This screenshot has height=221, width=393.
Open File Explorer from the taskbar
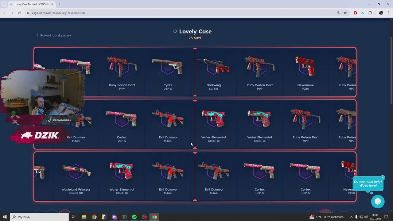tap(84, 217)
